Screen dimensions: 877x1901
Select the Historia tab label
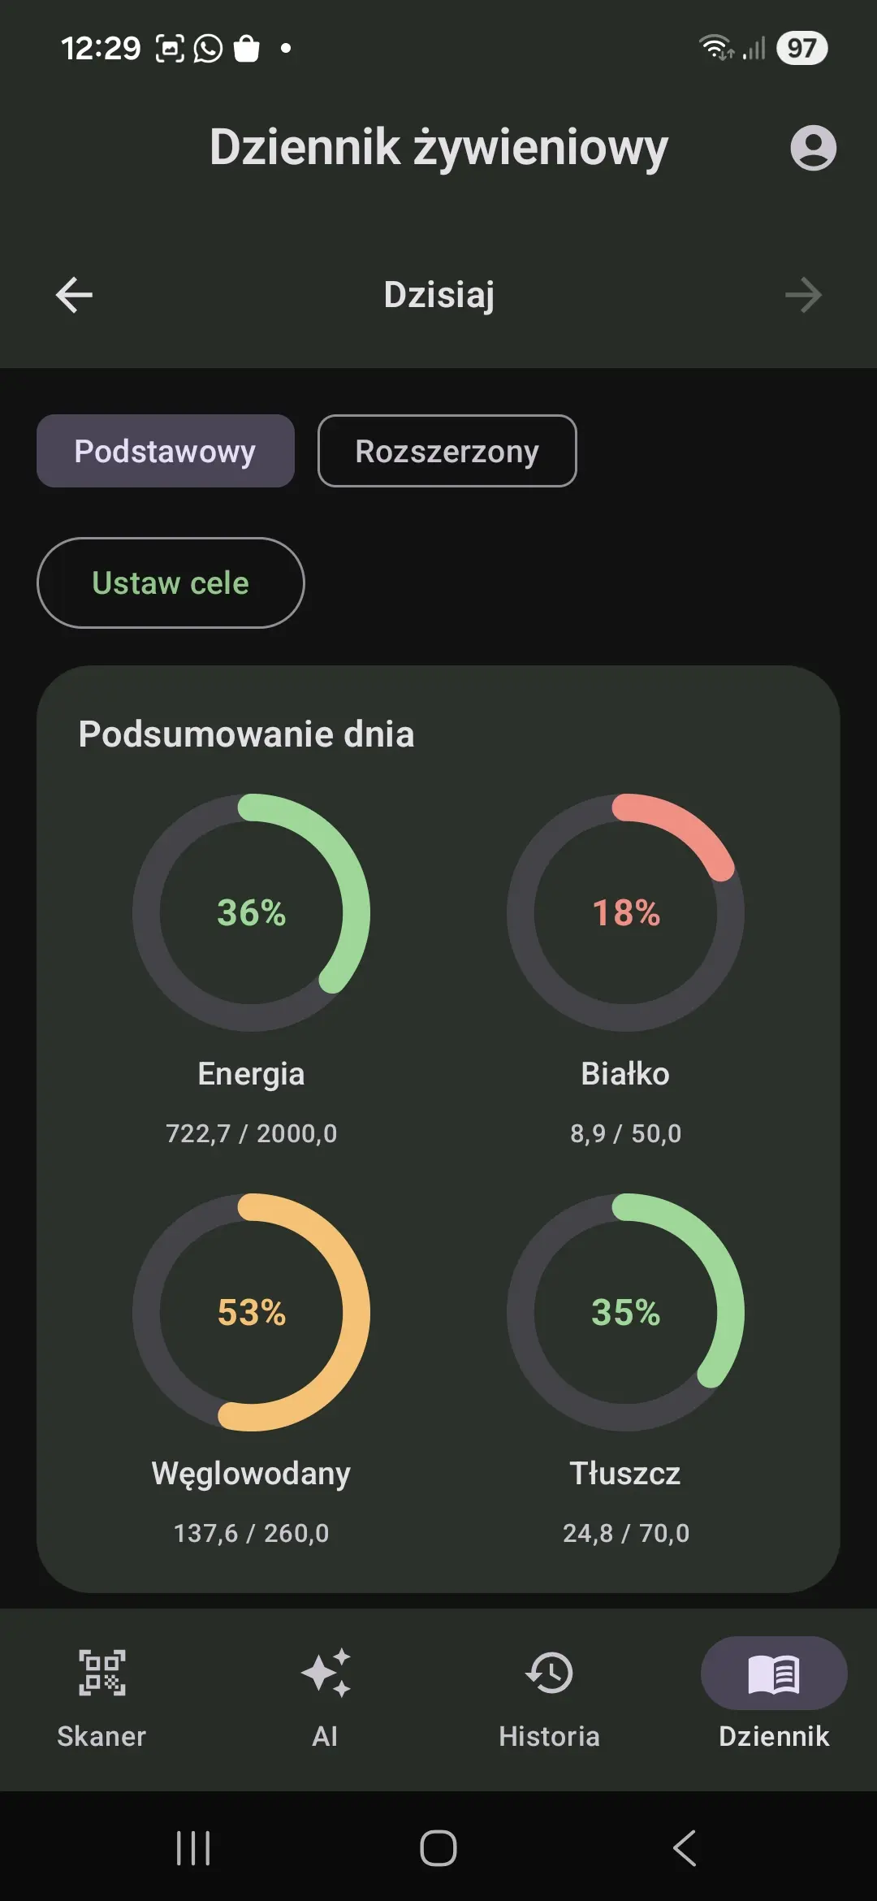pos(550,1736)
